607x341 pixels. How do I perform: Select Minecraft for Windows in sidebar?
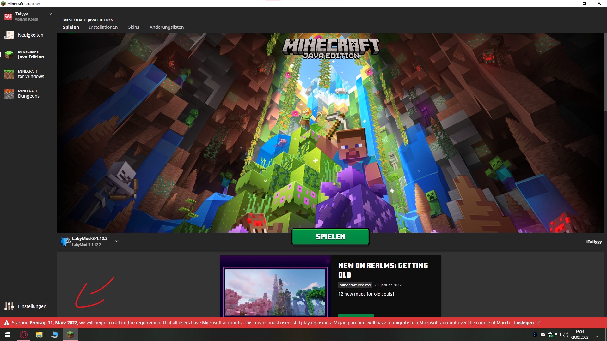(28, 74)
